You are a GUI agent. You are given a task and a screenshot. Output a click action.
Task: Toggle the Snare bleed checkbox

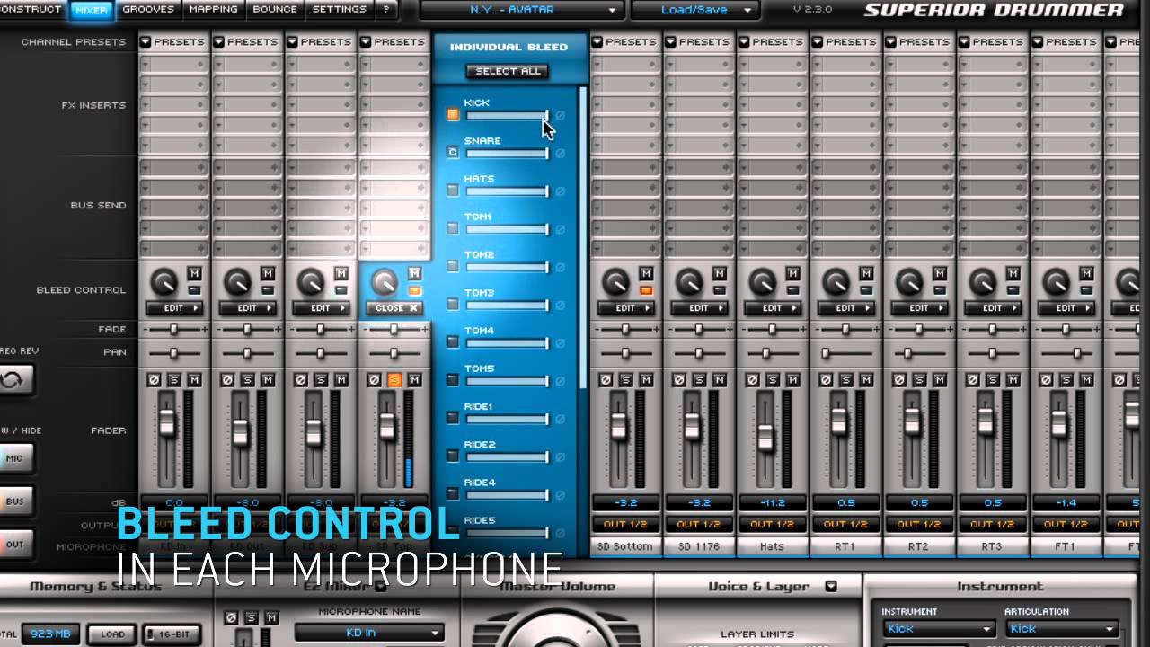tap(453, 153)
